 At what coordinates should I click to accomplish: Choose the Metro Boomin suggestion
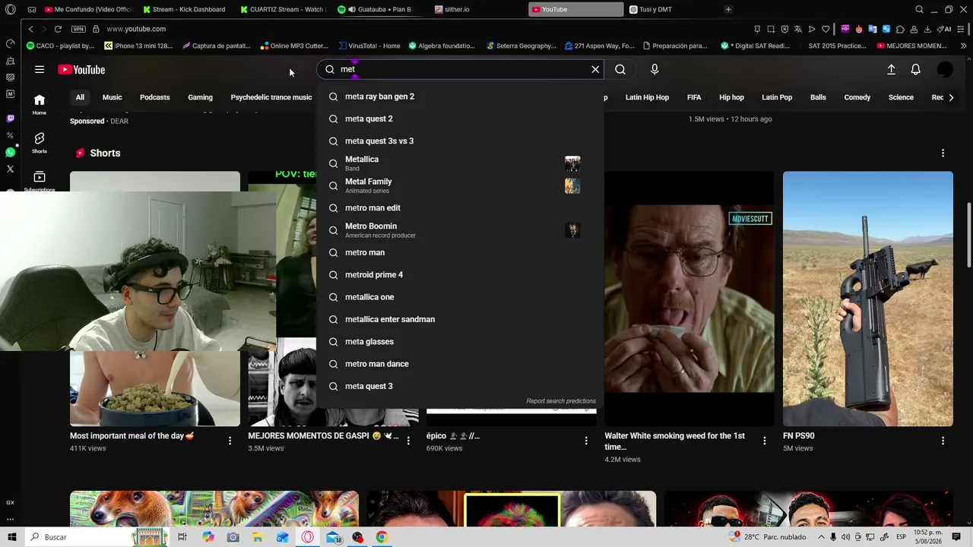click(x=460, y=230)
